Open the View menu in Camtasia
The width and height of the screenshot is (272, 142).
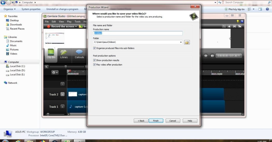[x=61, y=21]
